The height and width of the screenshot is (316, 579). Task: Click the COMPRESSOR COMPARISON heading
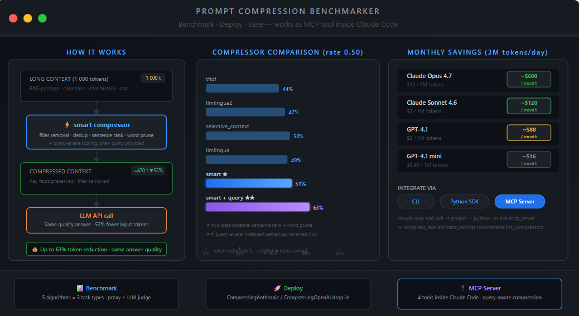[x=288, y=52]
